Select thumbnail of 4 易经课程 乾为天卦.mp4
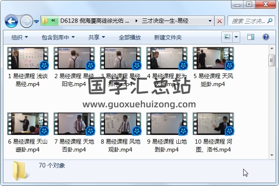Screen dimensions: 279x186 tap(167, 58)
